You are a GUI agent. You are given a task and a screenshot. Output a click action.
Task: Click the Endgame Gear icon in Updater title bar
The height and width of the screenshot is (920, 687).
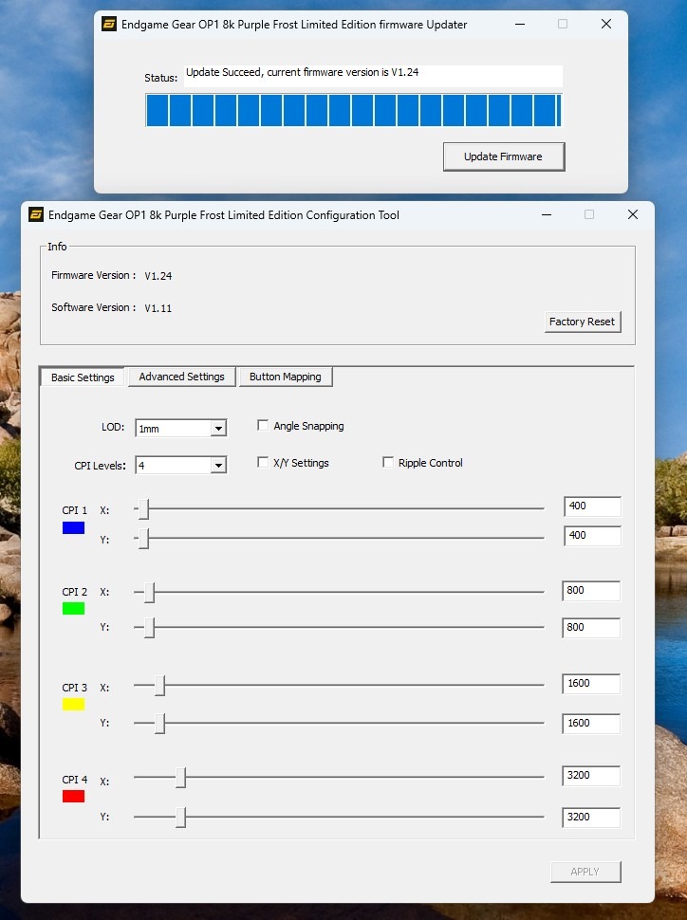(109, 24)
